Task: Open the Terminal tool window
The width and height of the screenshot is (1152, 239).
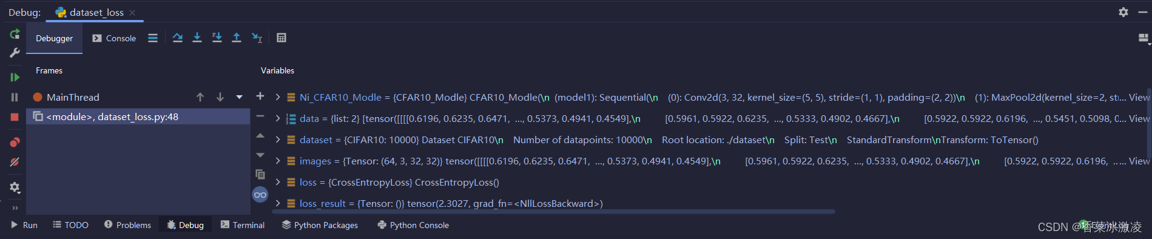Action: click(x=243, y=225)
